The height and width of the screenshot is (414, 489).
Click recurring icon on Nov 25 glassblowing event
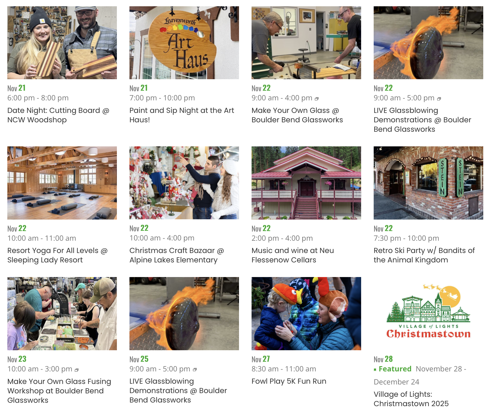coord(195,370)
